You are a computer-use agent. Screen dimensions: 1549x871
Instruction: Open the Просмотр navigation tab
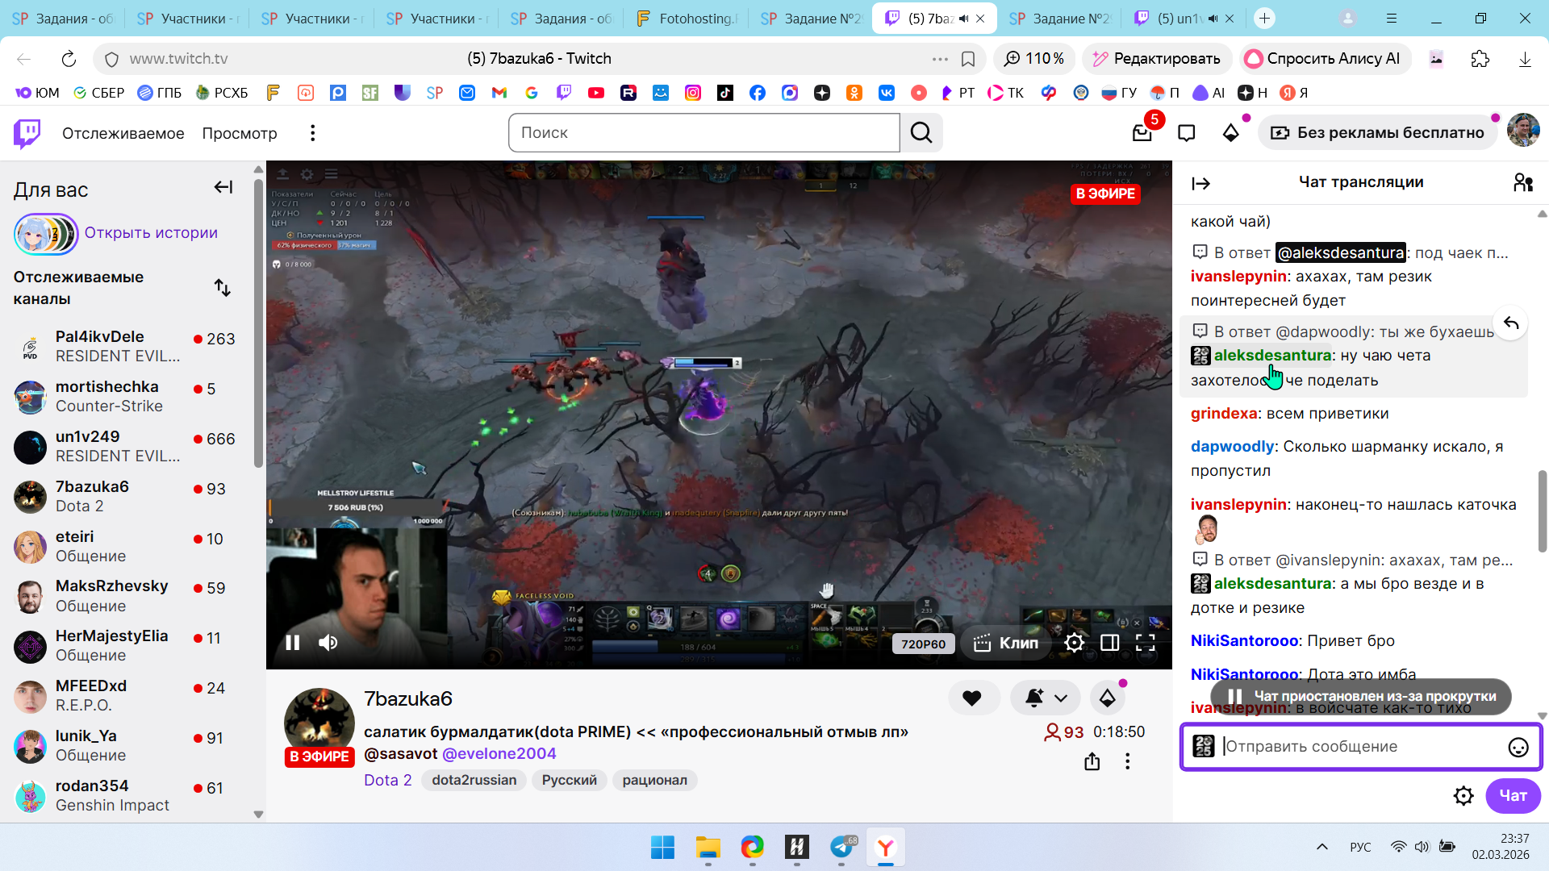click(x=239, y=133)
